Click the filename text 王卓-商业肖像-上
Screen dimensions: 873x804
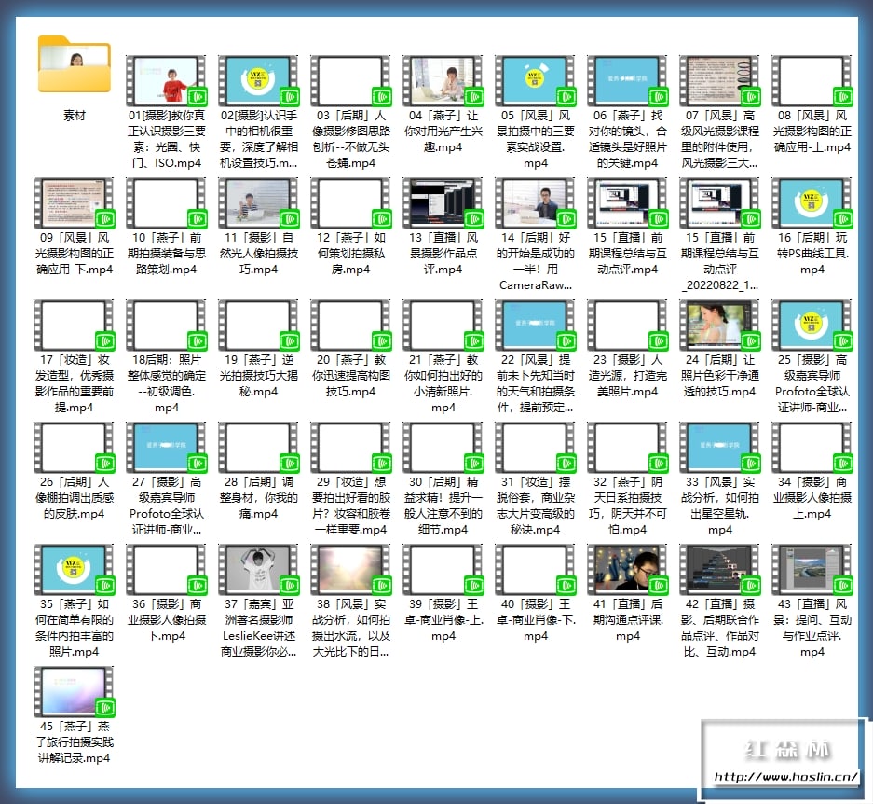(x=443, y=612)
